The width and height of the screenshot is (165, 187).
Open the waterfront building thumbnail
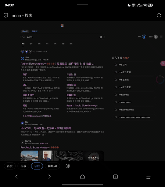pyautogui.click(x=29, y=156)
